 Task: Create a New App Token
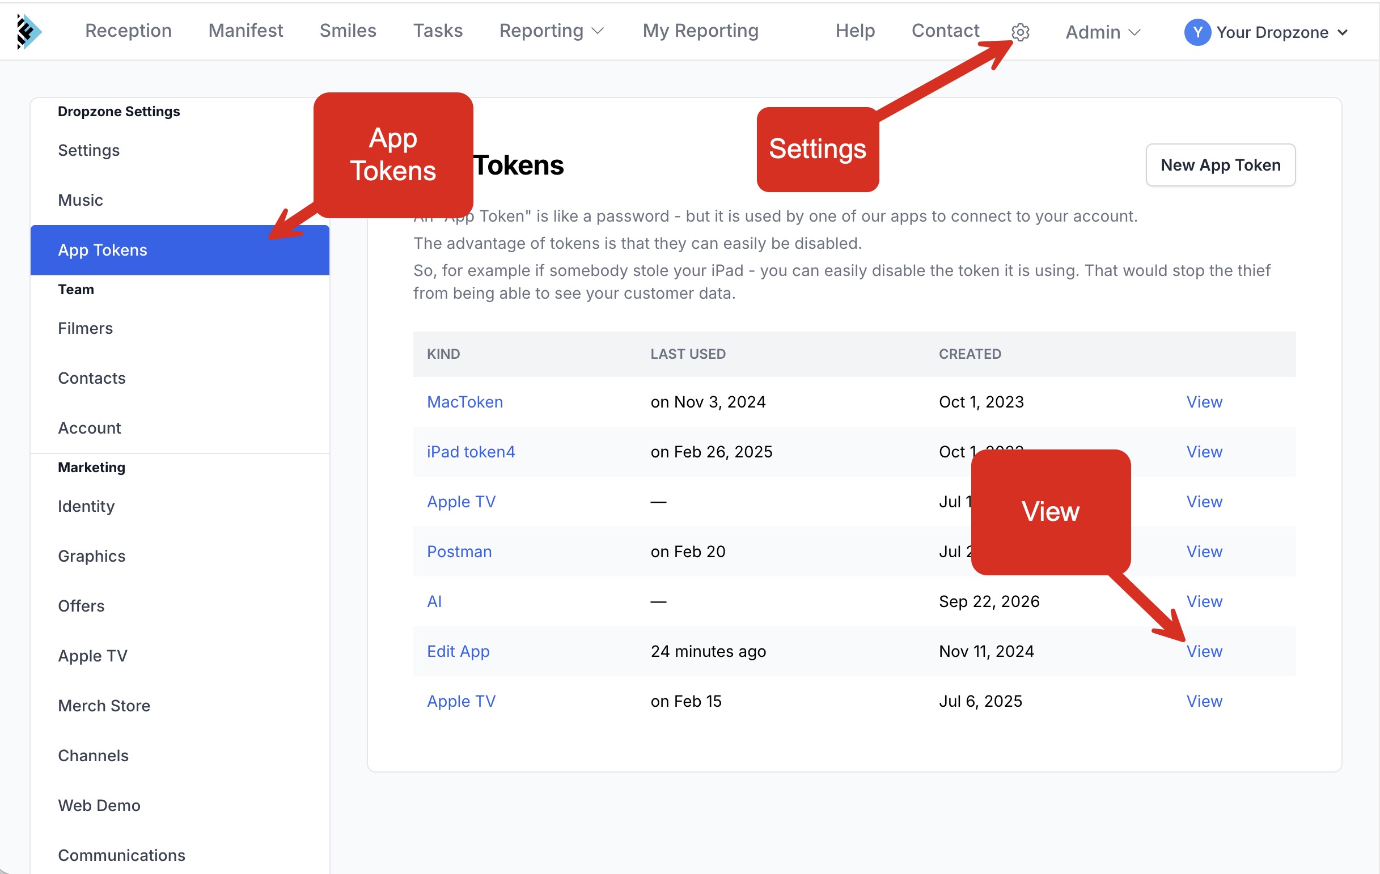[1220, 165]
